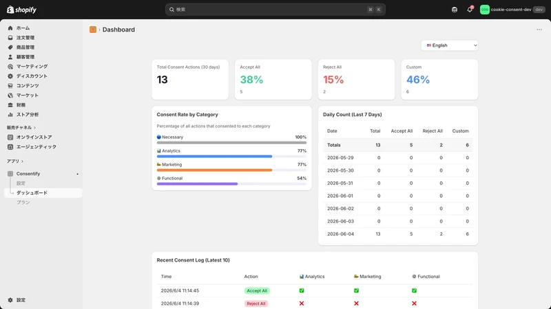Image resolution: width=551 pixels, height=309 pixels.
Task: Click the Time column header in consent log
Action: coord(166,277)
